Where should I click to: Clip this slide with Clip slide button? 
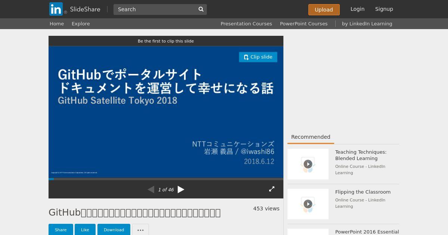click(258, 57)
